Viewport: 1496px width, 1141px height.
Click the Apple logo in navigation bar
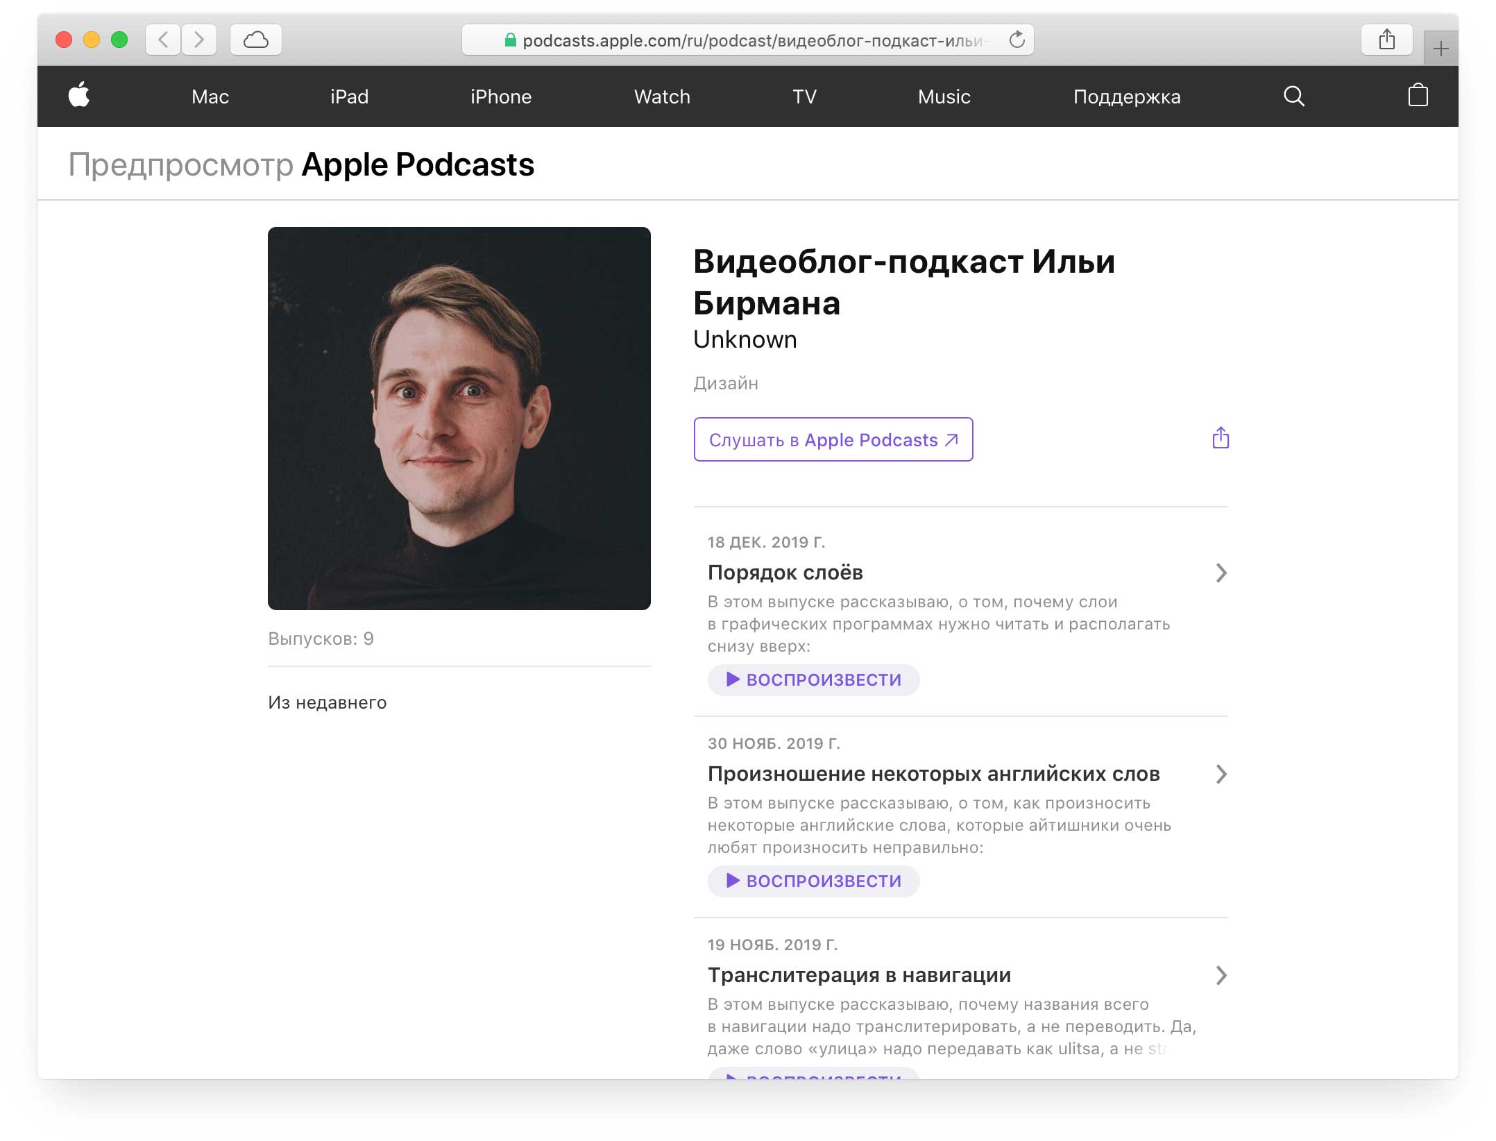click(x=79, y=95)
